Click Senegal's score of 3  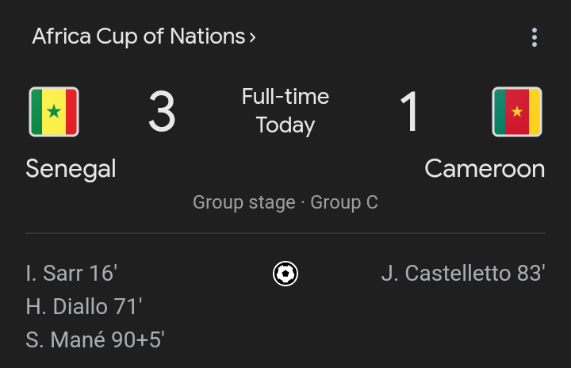(x=162, y=113)
